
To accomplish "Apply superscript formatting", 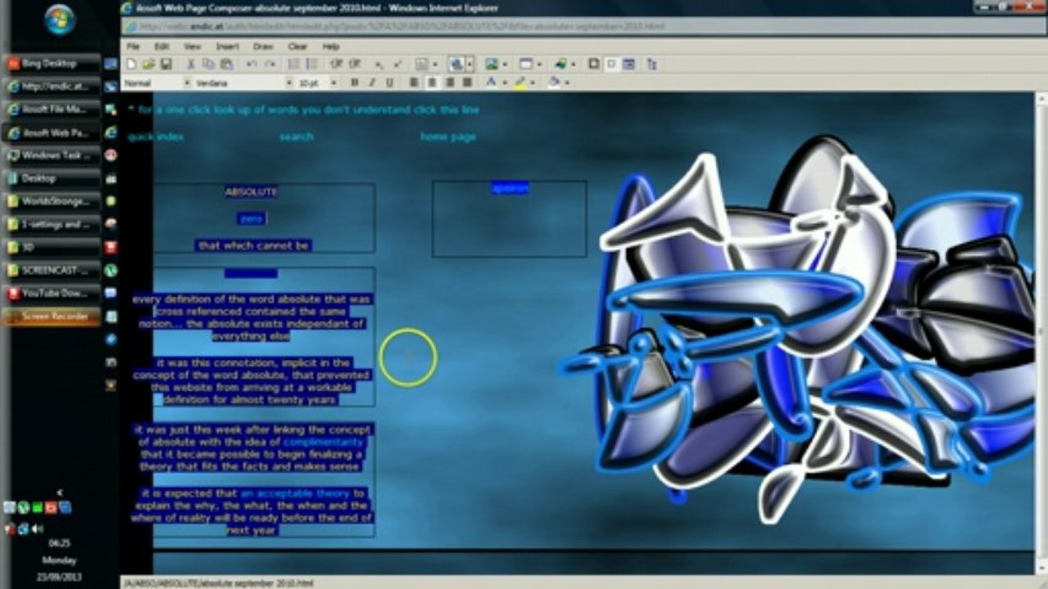I will pyautogui.click(x=397, y=64).
